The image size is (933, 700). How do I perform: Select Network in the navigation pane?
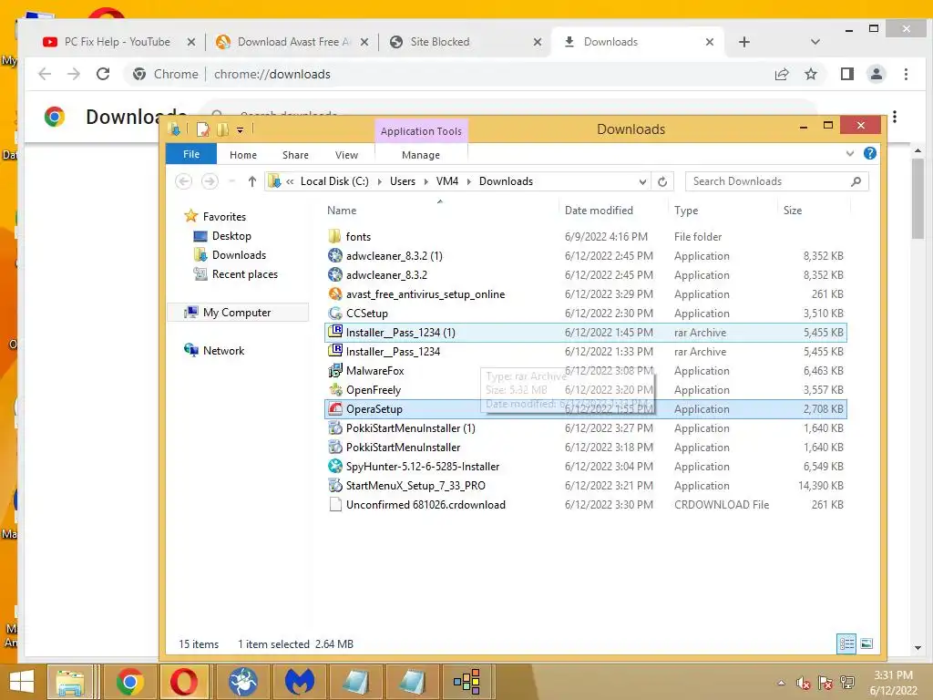pos(223,351)
